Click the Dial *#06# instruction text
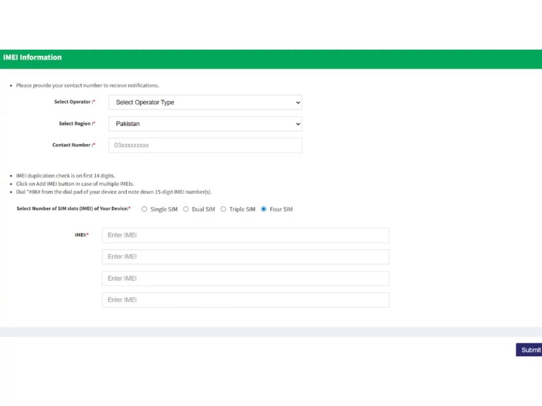542x406 pixels. coord(113,192)
